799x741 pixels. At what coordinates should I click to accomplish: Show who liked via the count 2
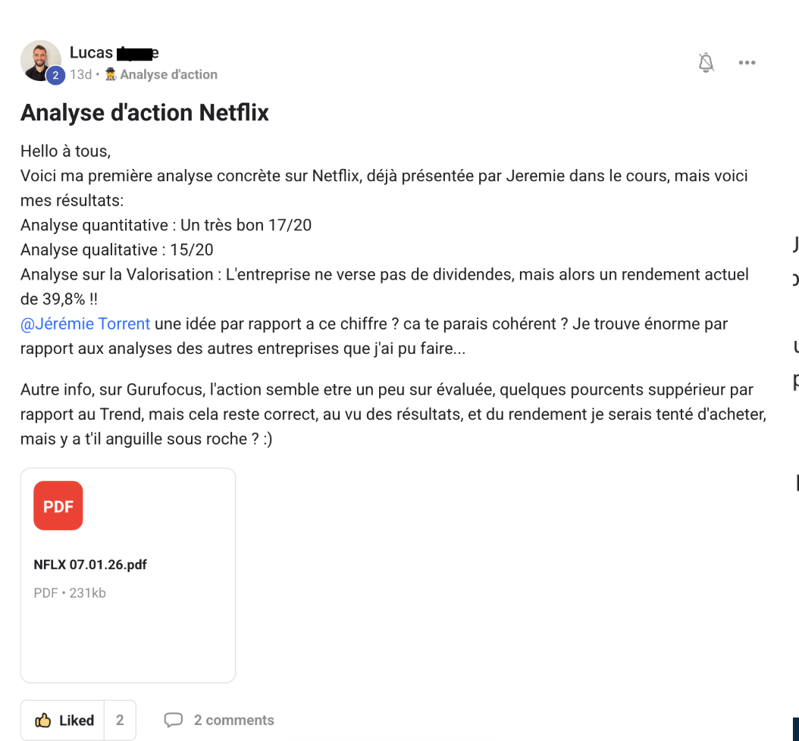click(120, 721)
